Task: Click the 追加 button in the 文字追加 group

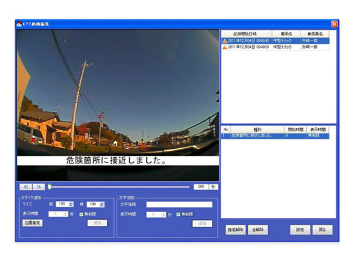Action: click(202, 224)
